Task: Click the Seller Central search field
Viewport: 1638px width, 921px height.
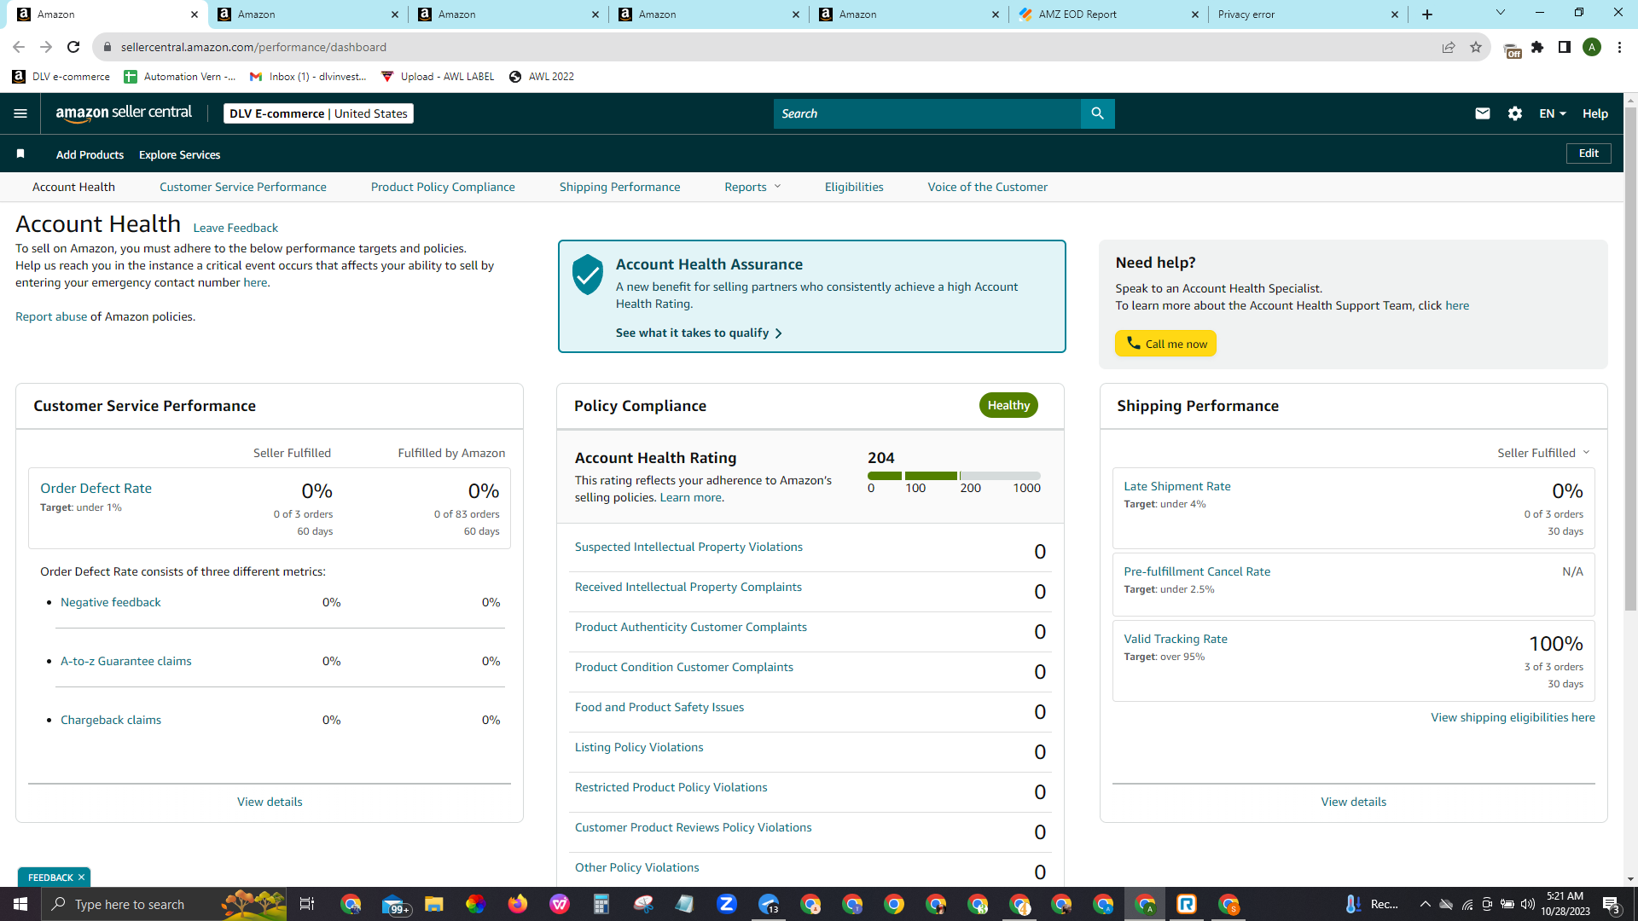Action: pyautogui.click(x=926, y=113)
